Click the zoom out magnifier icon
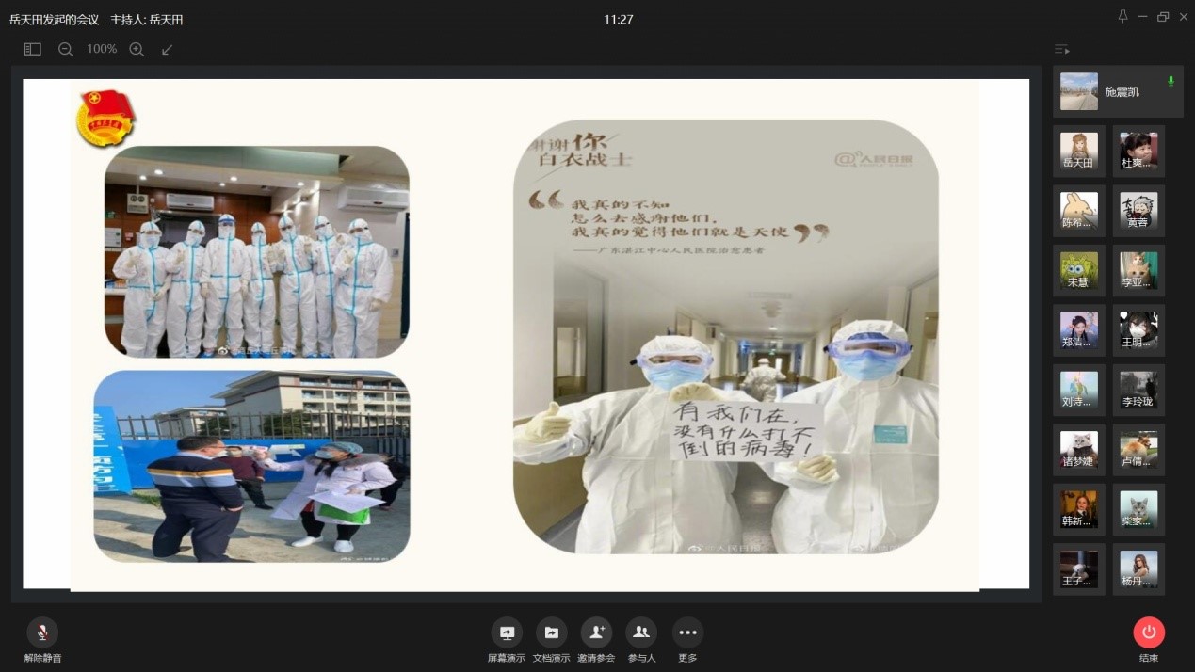Viewport: 1195px width, 672px height. [65, 49]
